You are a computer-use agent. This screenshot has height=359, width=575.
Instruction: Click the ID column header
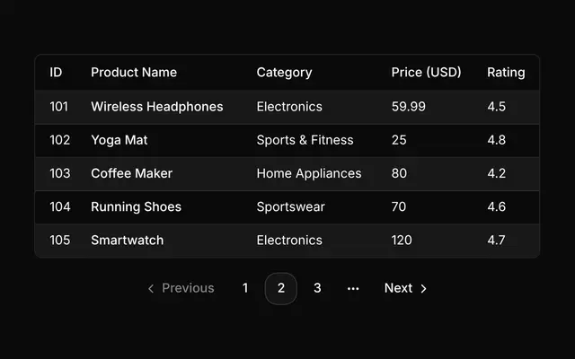56,72
